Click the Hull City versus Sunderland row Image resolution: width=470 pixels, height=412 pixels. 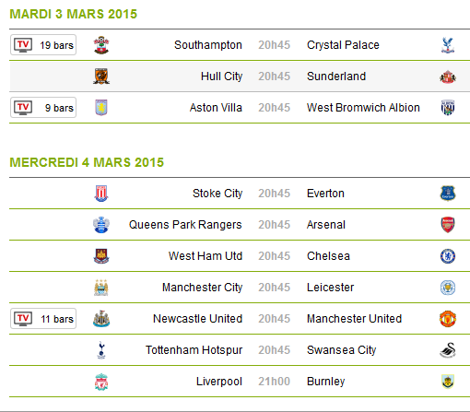coord(240,77)
